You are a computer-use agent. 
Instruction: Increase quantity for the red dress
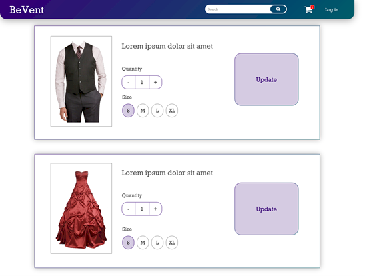click(155, 209)
